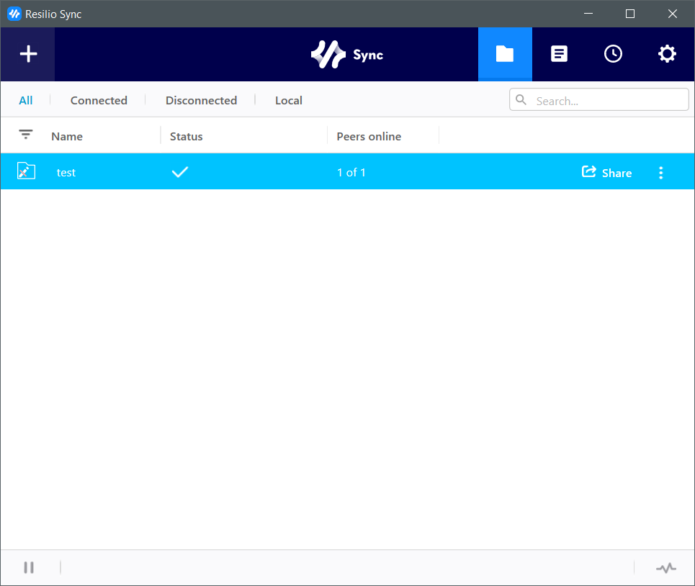This screenshot has height=586, width=695.
Task: Open the transfer activity graph icon
Action: (x=666, y=567)
